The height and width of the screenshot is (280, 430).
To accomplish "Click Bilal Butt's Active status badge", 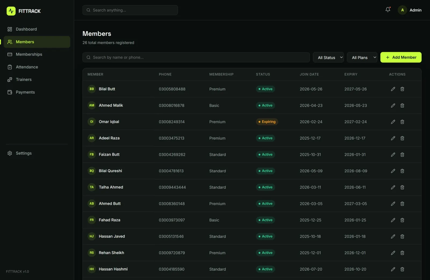I will point(265,89).
